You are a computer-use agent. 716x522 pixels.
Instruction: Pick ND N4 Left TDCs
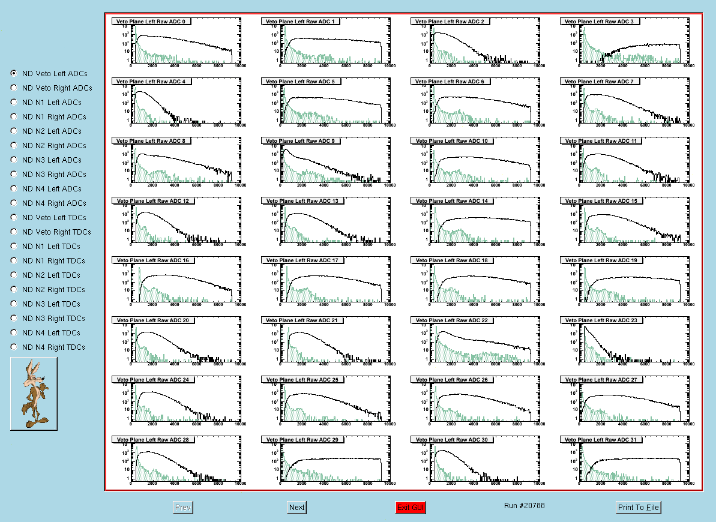point(14,332)
